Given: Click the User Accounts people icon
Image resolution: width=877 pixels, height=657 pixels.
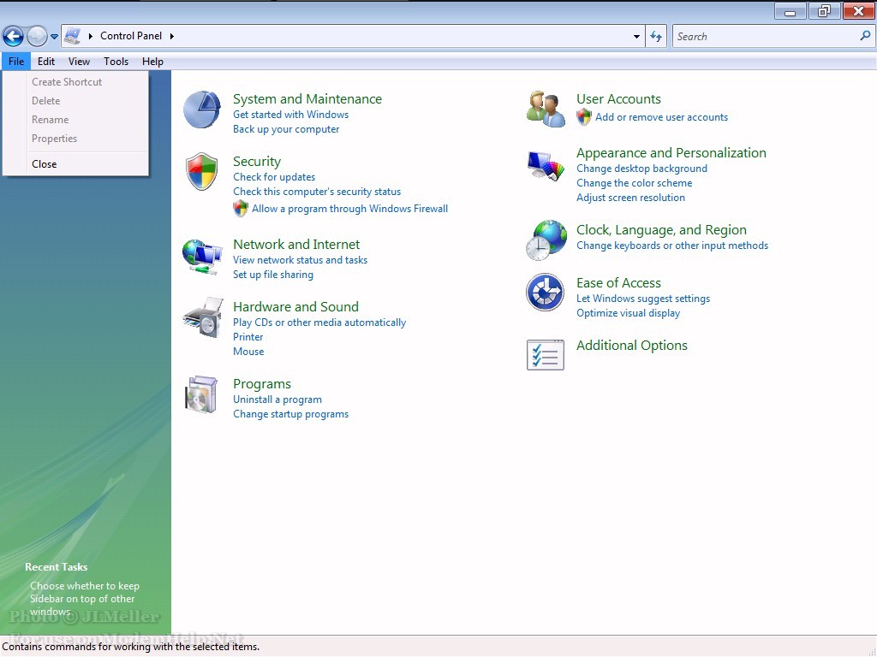Looking at the screenshot, I should click(x=546, y=109).
